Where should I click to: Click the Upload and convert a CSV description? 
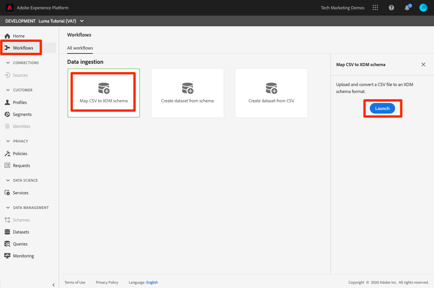[375, 88]
